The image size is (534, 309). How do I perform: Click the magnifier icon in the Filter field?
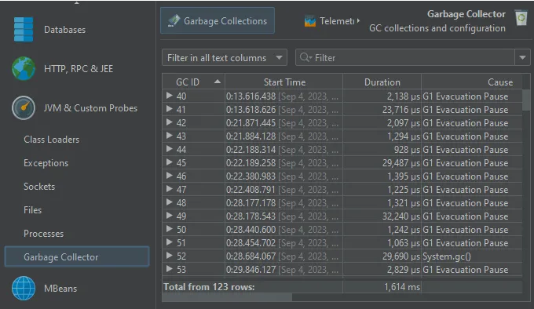tap(305, 57)
